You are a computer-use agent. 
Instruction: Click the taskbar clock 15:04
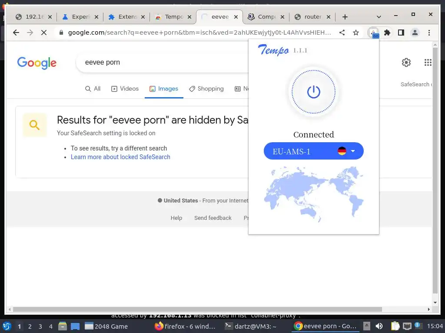(x=435, y=326)
